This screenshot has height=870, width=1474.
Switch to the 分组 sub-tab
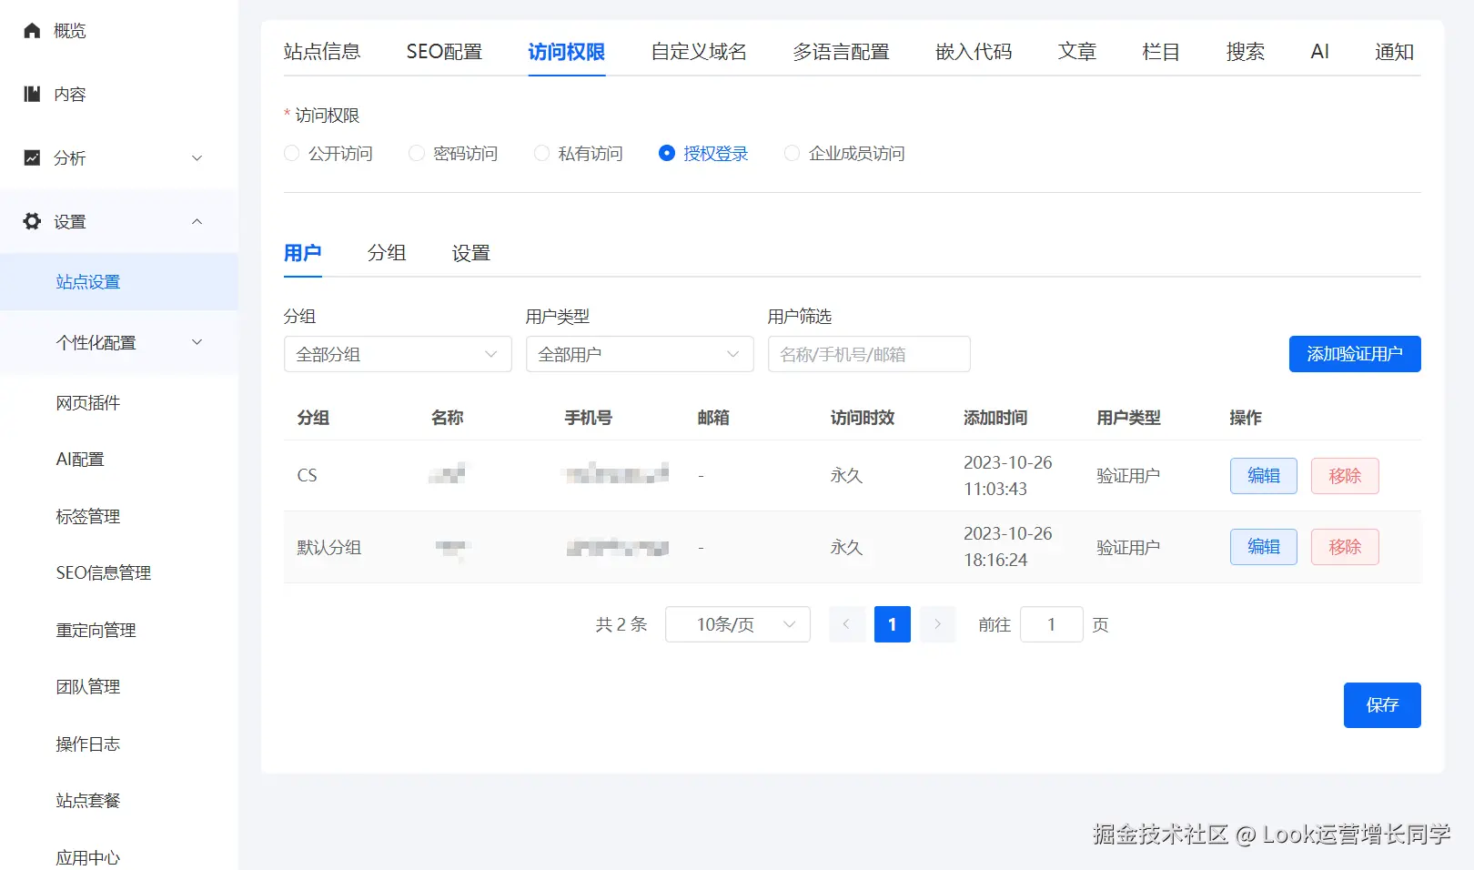coord(387,253)
